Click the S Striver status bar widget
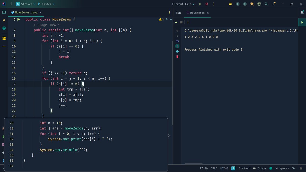306x172 pixels. click(240, 168)
